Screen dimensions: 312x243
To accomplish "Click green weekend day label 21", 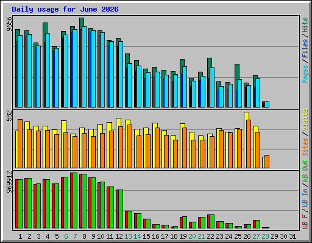I will coord(201,236).
